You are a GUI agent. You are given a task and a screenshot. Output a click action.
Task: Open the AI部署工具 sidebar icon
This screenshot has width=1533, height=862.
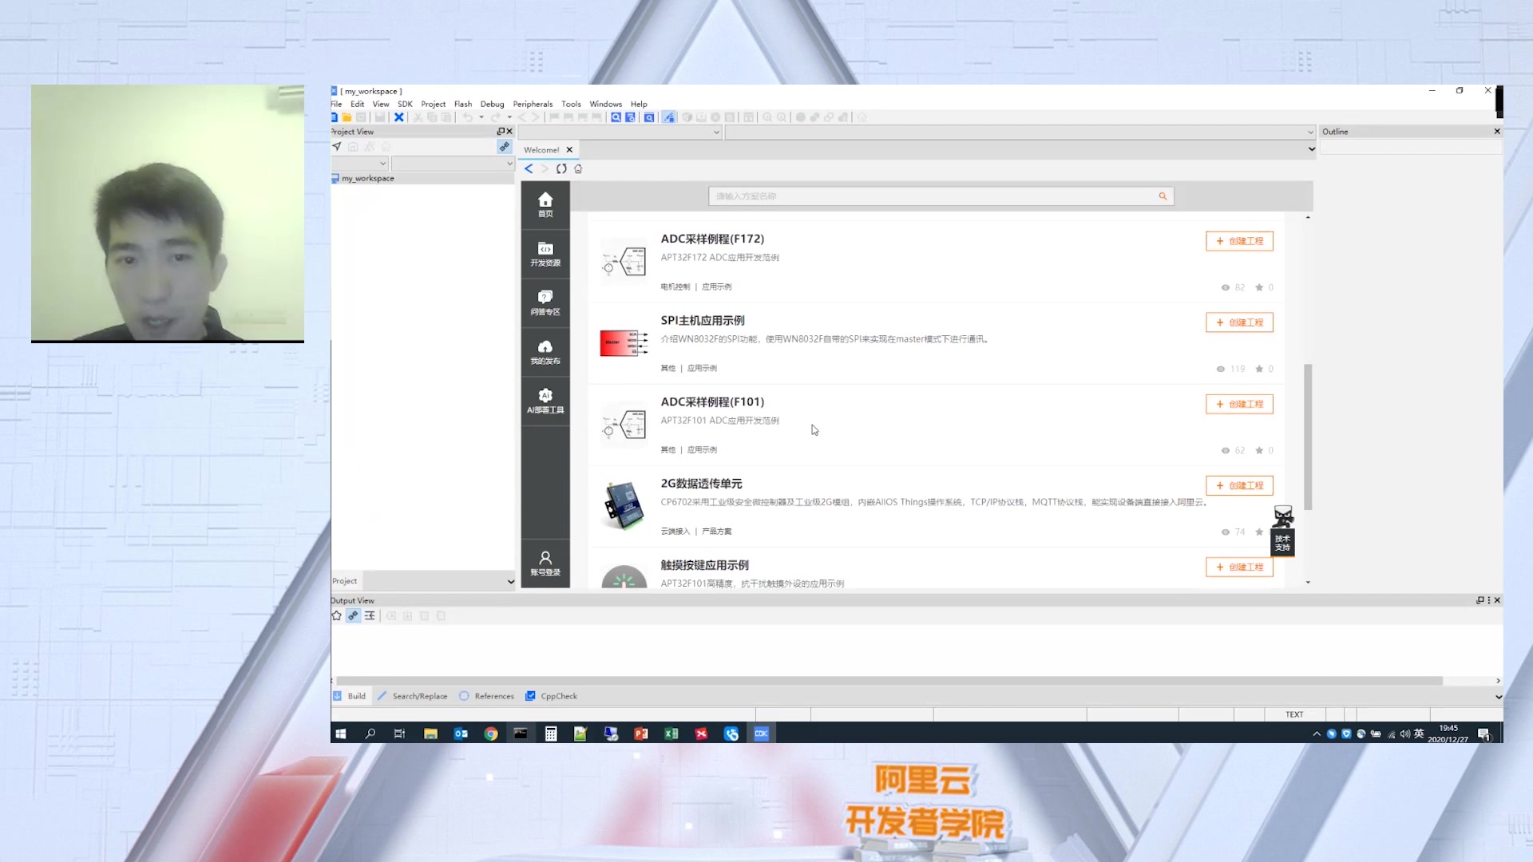[545, 401]
